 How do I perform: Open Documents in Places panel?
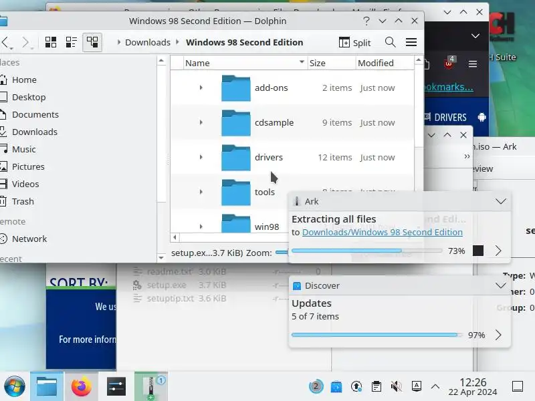click(x=35, y=114)
